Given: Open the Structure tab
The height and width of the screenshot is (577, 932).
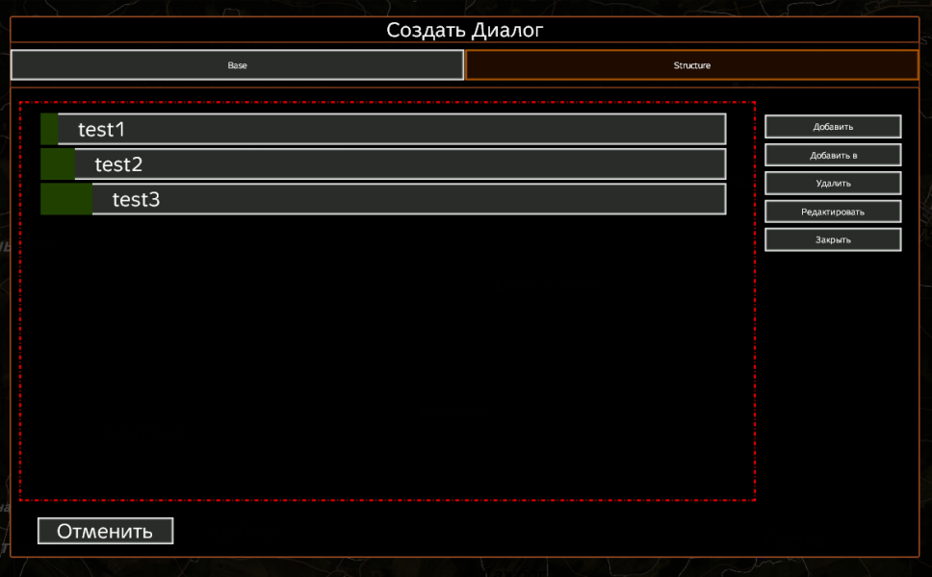Looking at the screenshot, I should (691, 65).
